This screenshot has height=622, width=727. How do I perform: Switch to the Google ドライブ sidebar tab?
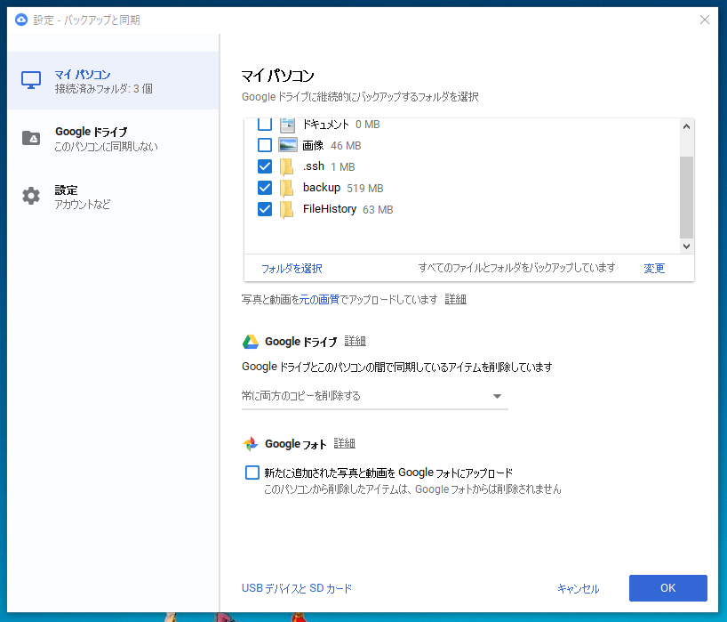[113, 138]
